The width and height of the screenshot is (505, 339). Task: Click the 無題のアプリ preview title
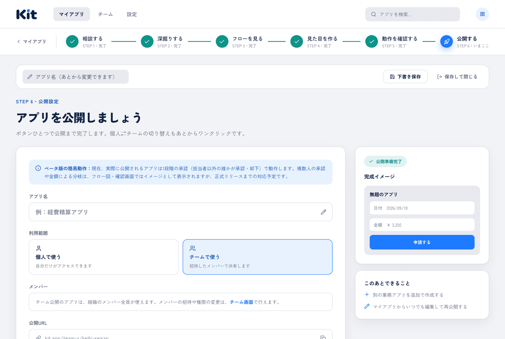pos(383,195)
